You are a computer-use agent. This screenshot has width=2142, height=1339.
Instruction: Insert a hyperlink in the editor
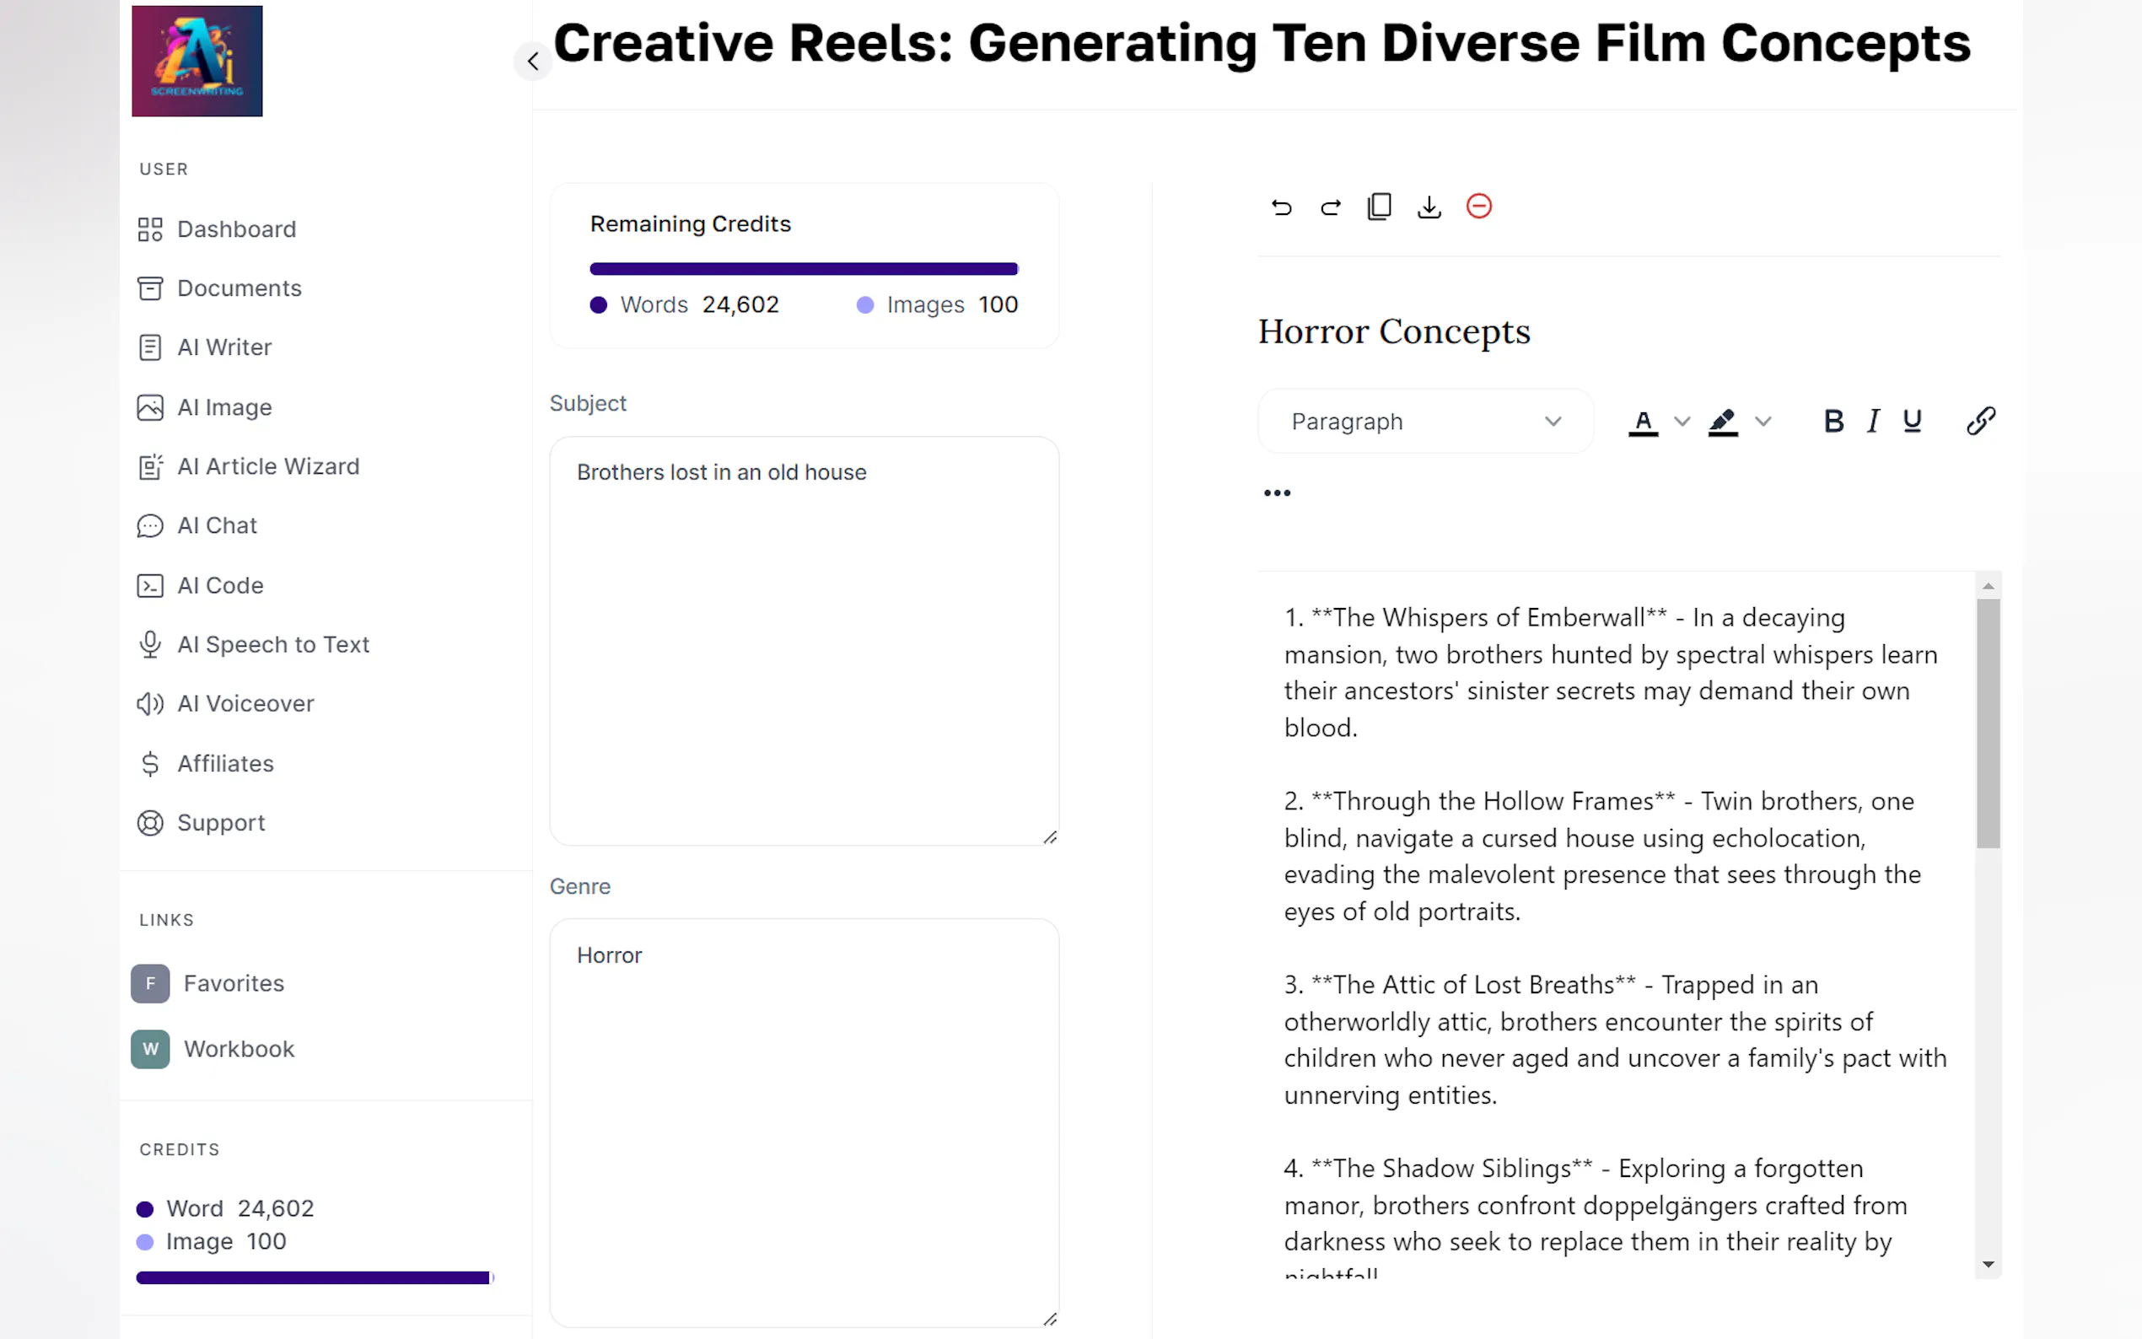(x=1981, y=421)
